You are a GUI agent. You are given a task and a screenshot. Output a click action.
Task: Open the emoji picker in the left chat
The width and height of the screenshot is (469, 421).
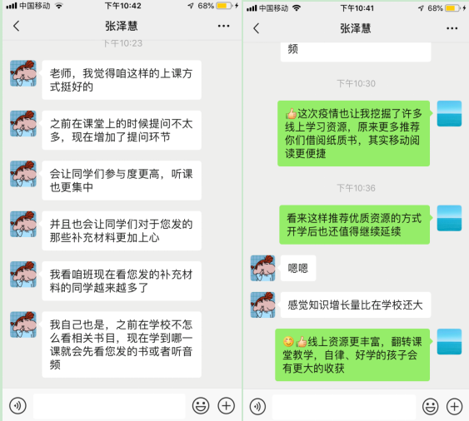[201, 405]
